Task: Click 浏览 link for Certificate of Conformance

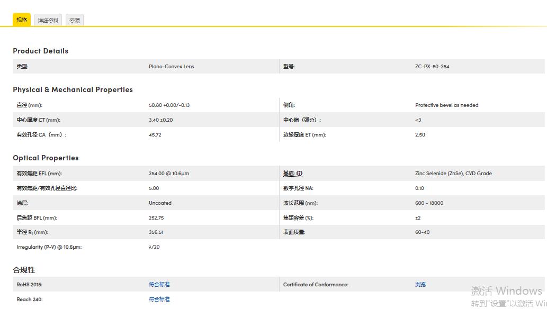Action: 420,285
